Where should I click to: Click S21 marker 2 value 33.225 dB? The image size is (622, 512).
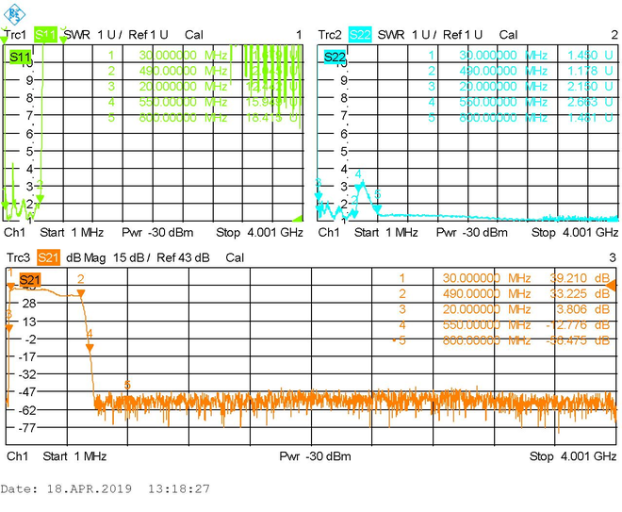pos(580,293)
